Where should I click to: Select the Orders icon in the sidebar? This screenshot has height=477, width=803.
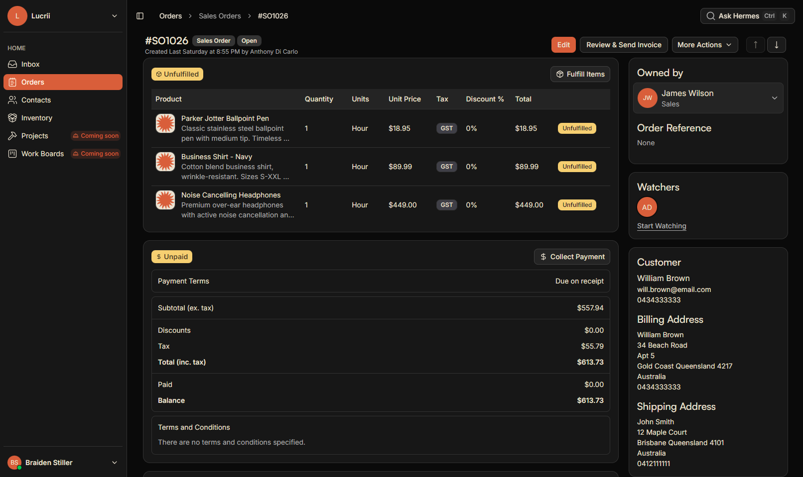(12, 82)
